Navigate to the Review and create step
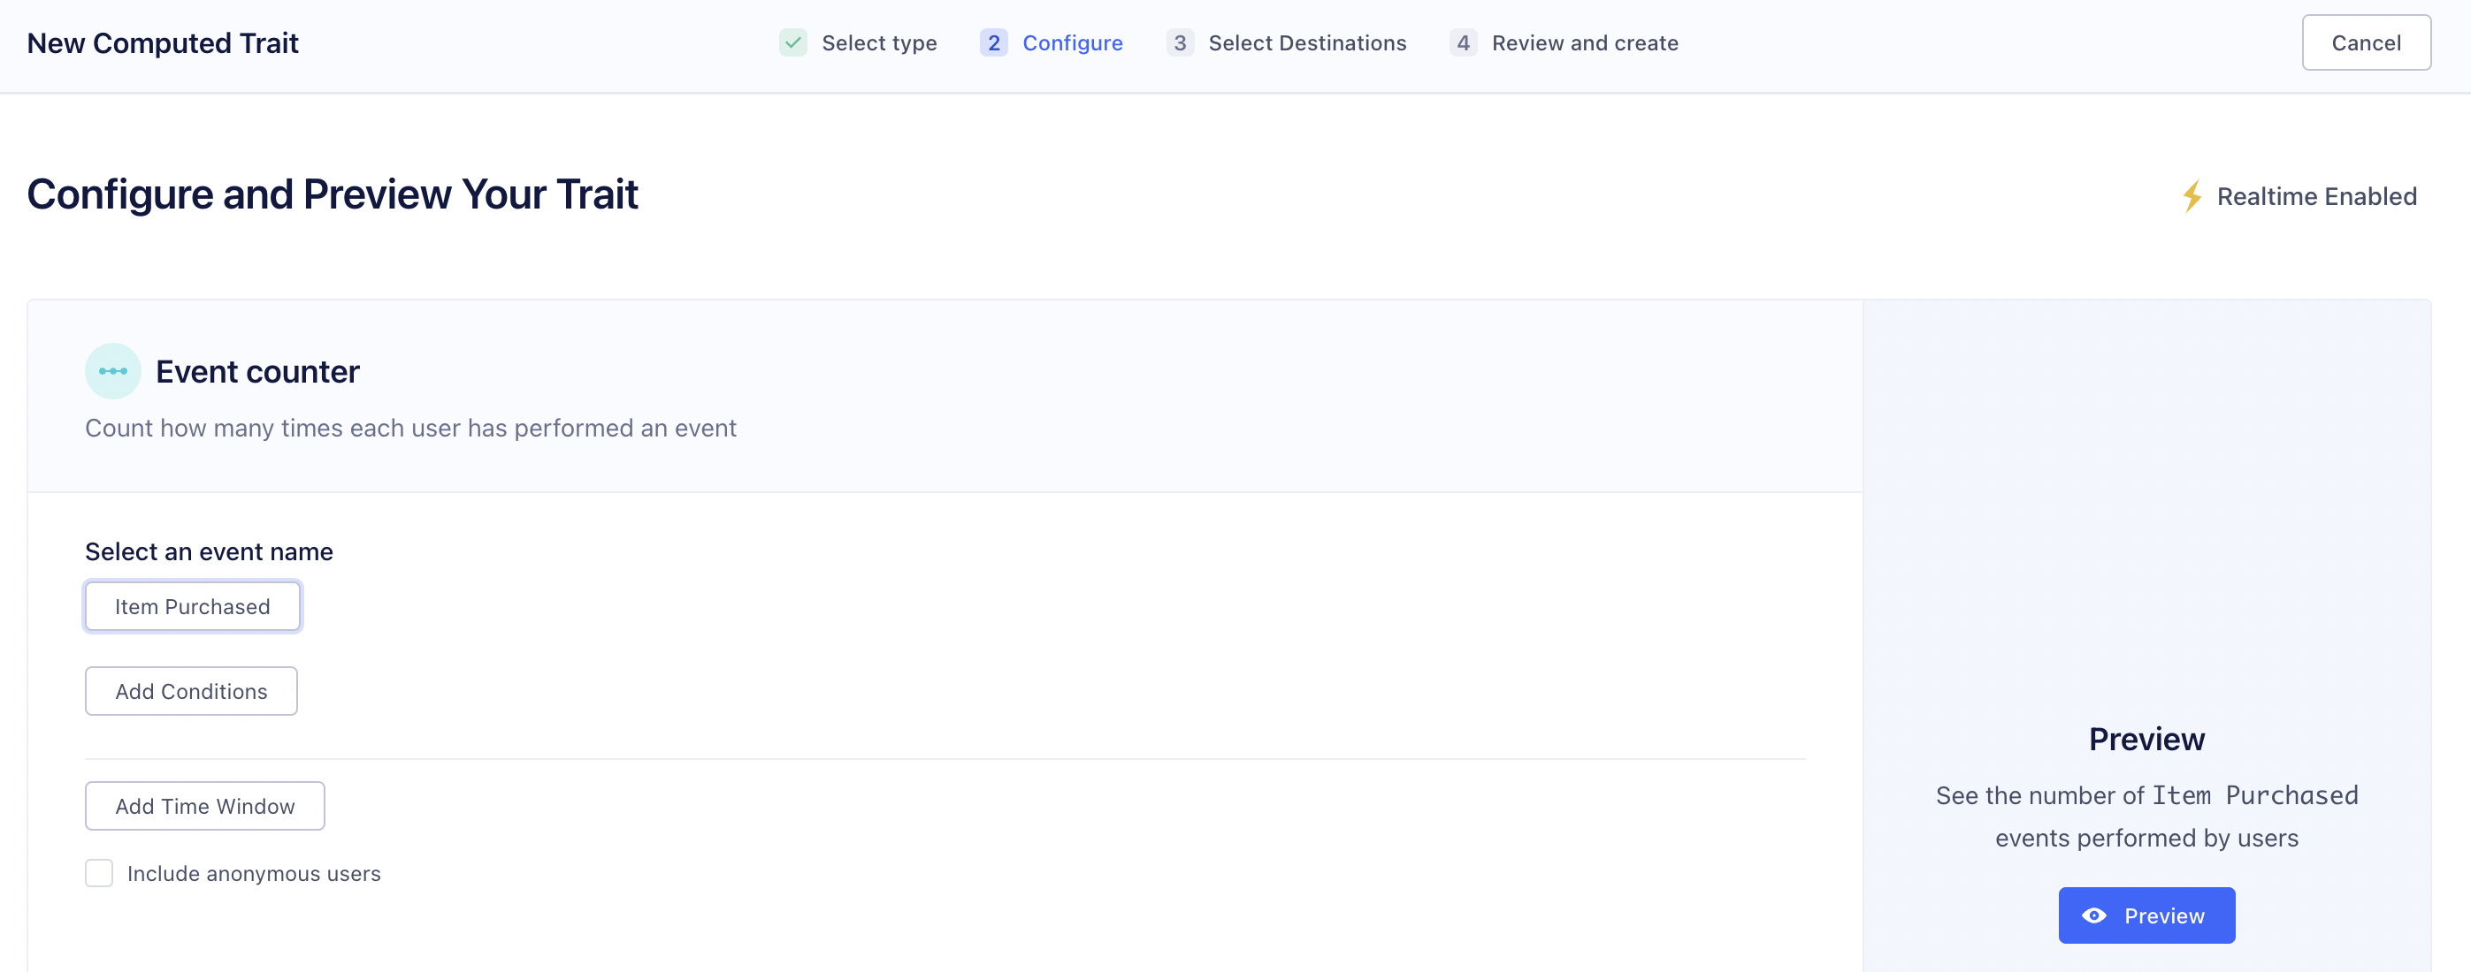 1586,42
